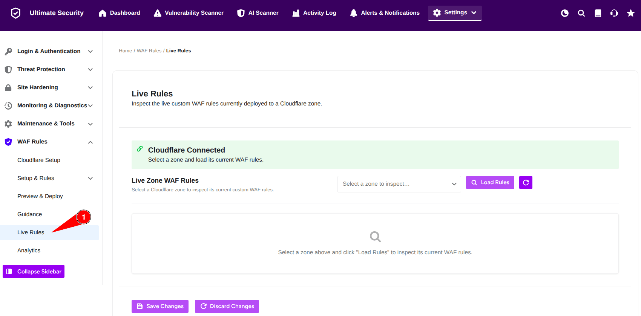
Task: Open Activity Log in top navigation
Action: click(x=314, y=13)
